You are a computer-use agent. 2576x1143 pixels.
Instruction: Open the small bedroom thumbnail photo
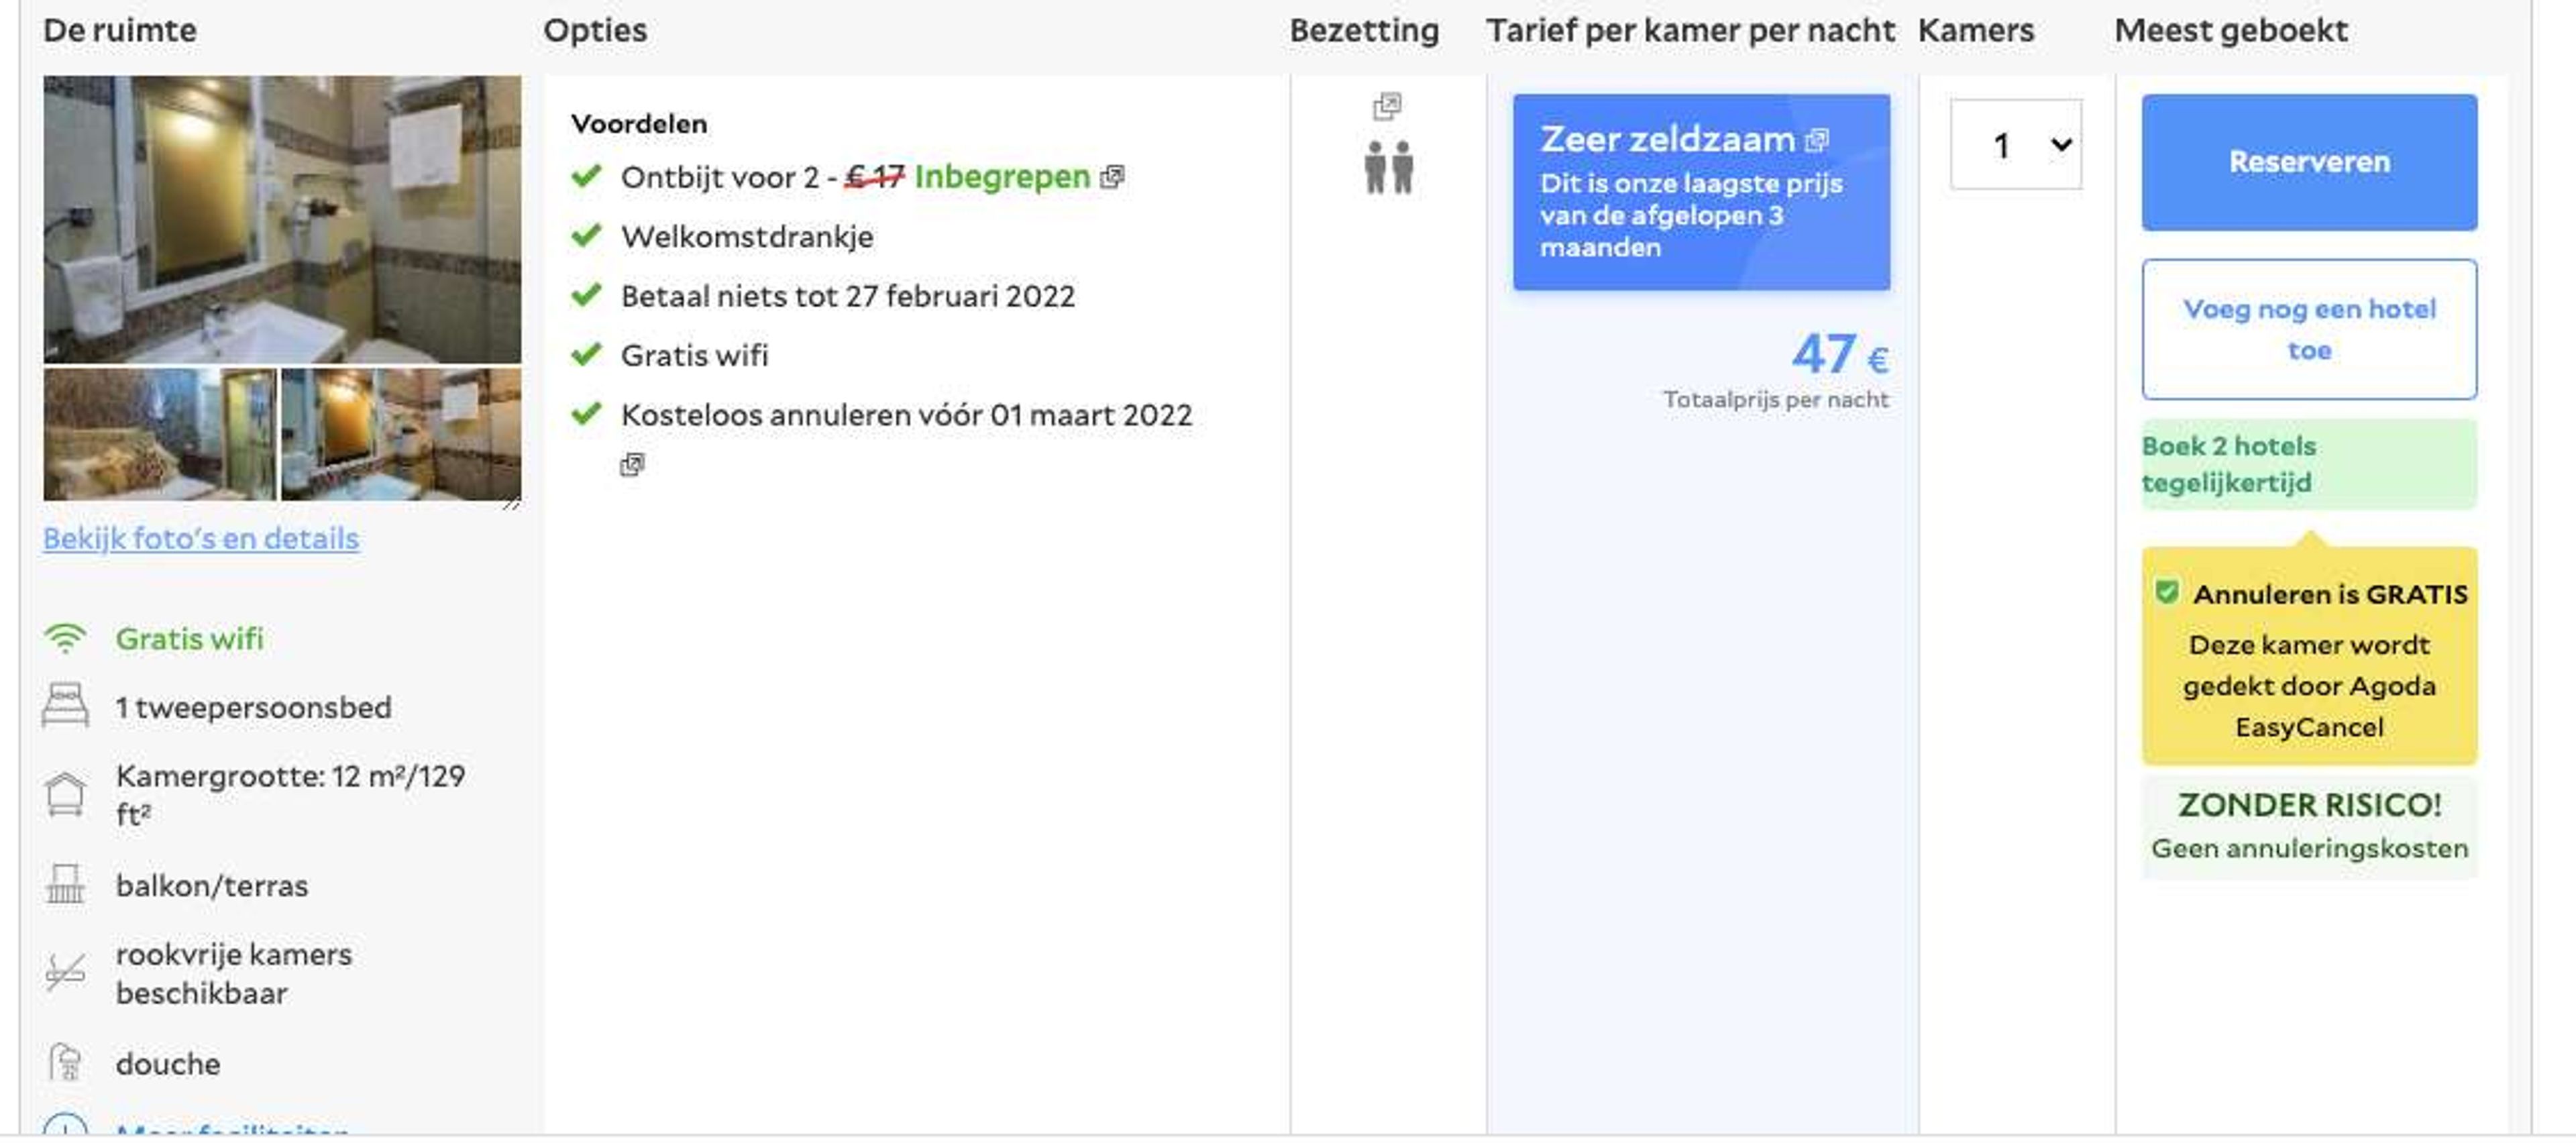160,434
